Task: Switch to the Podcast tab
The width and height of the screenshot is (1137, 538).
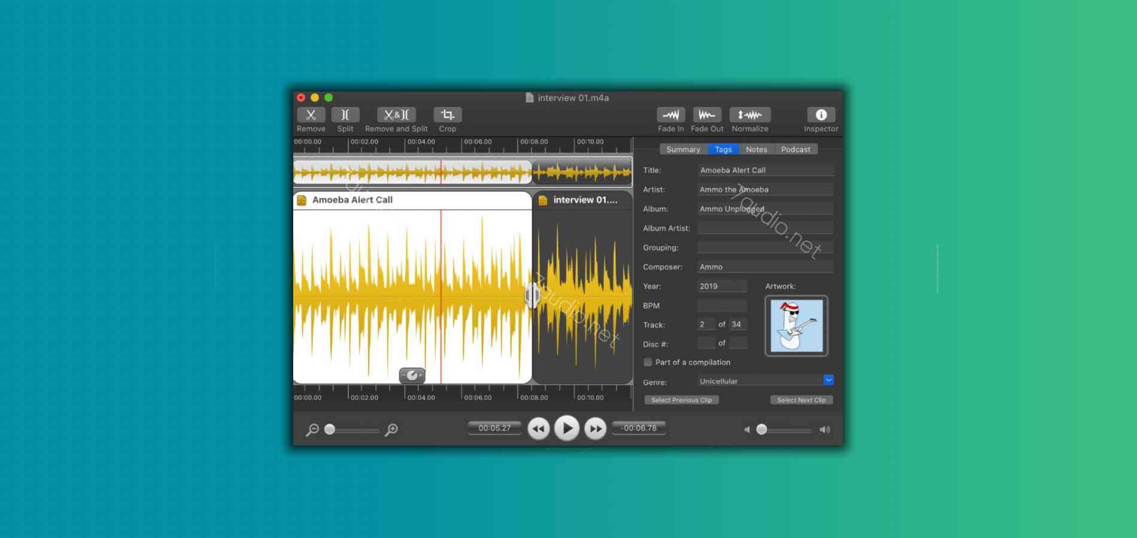Action: tap(796, 149)
